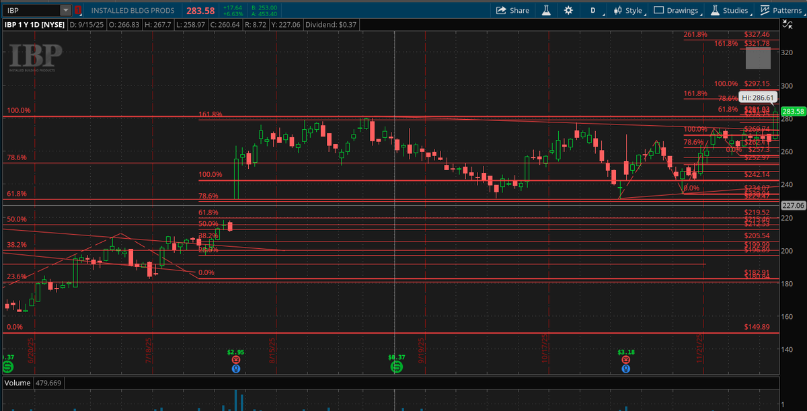Open chart settings gear
Image resolution: width=807 pixels, height=411 pixels.
569,10
